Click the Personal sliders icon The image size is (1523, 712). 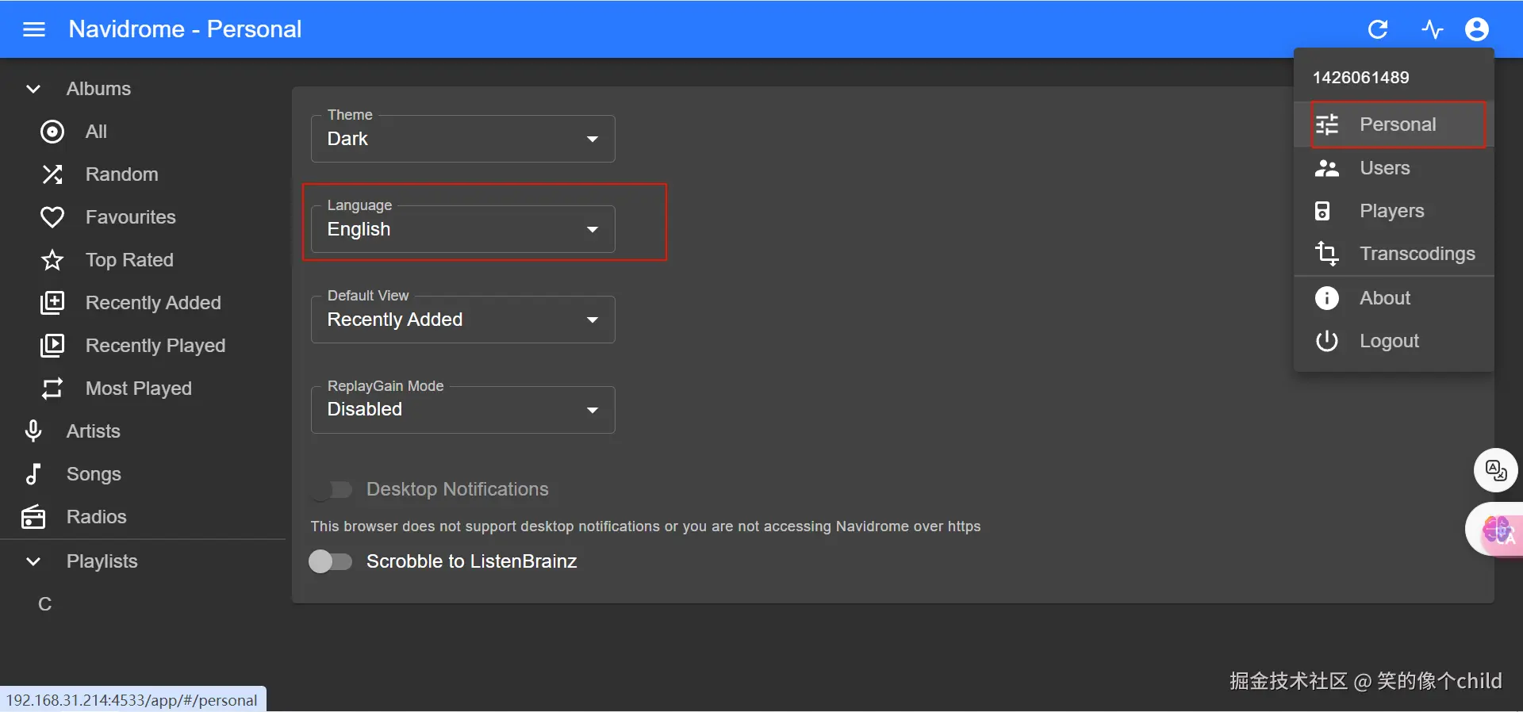tap(1327, 124)
